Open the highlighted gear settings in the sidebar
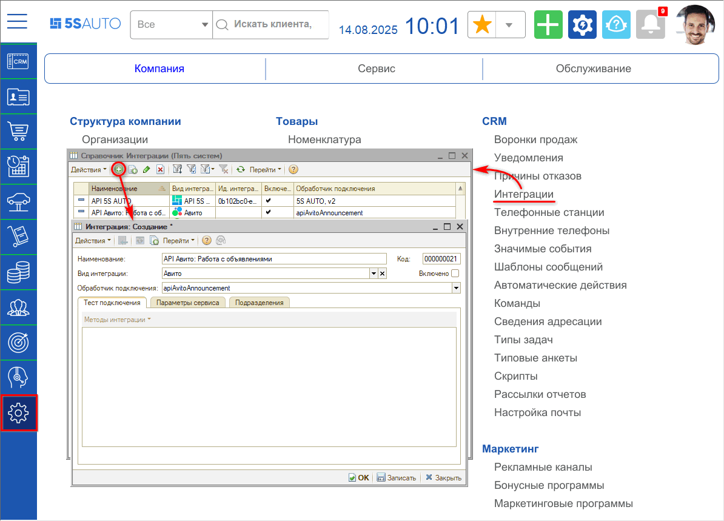The width and height of the screenshot is (724, 521). tap(19, 413)
